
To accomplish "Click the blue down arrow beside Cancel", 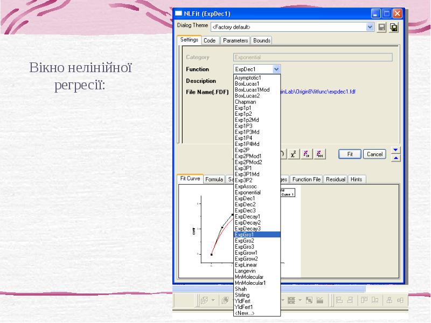I will [396, 150].
